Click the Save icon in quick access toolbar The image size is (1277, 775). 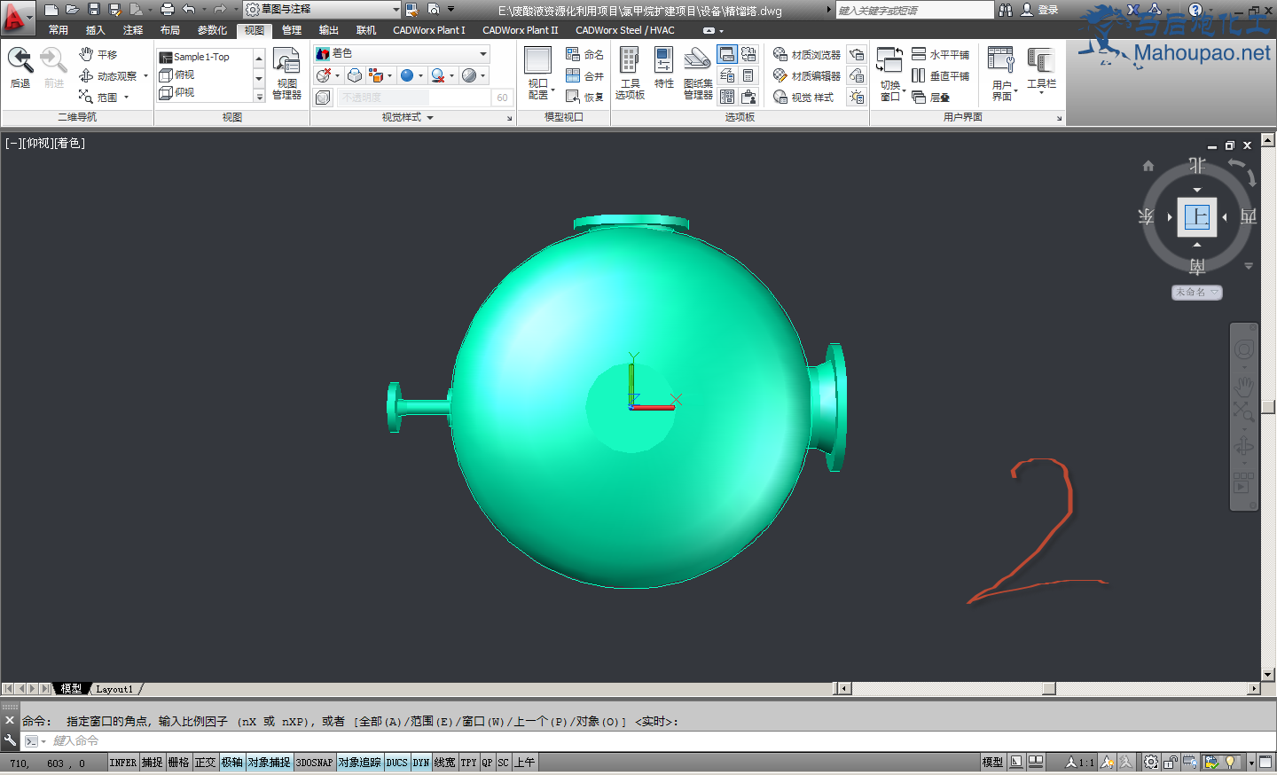[94, 10]
